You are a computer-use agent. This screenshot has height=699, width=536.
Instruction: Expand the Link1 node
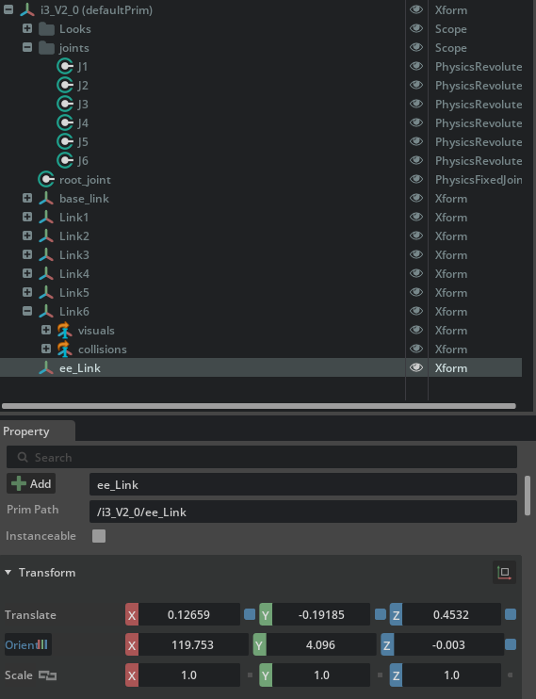pos(27,217)
